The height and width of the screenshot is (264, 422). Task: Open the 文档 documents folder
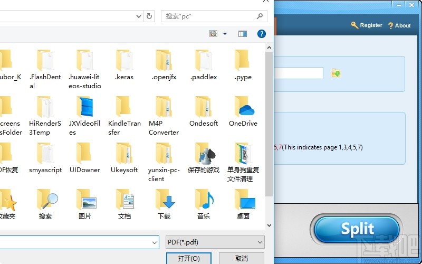click(x=124, y=204)
